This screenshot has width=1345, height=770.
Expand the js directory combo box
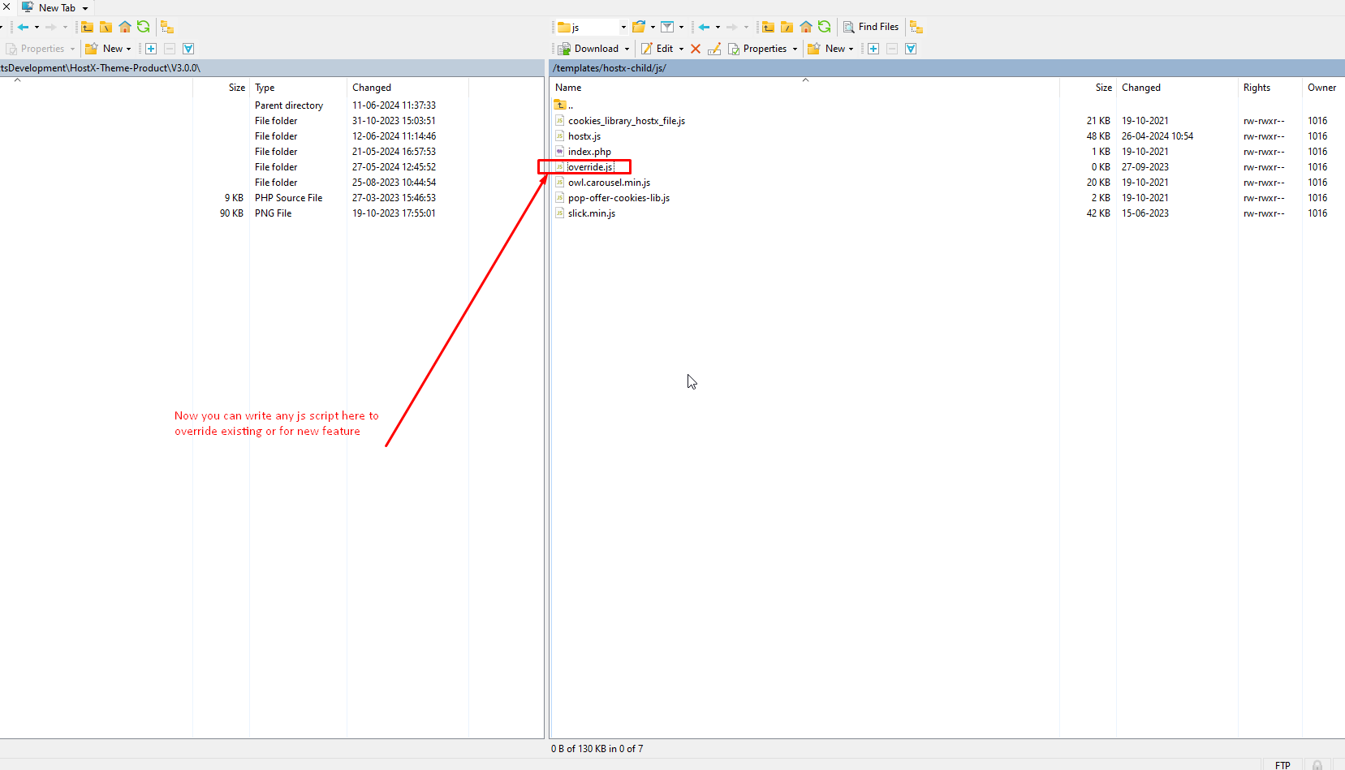623,27
